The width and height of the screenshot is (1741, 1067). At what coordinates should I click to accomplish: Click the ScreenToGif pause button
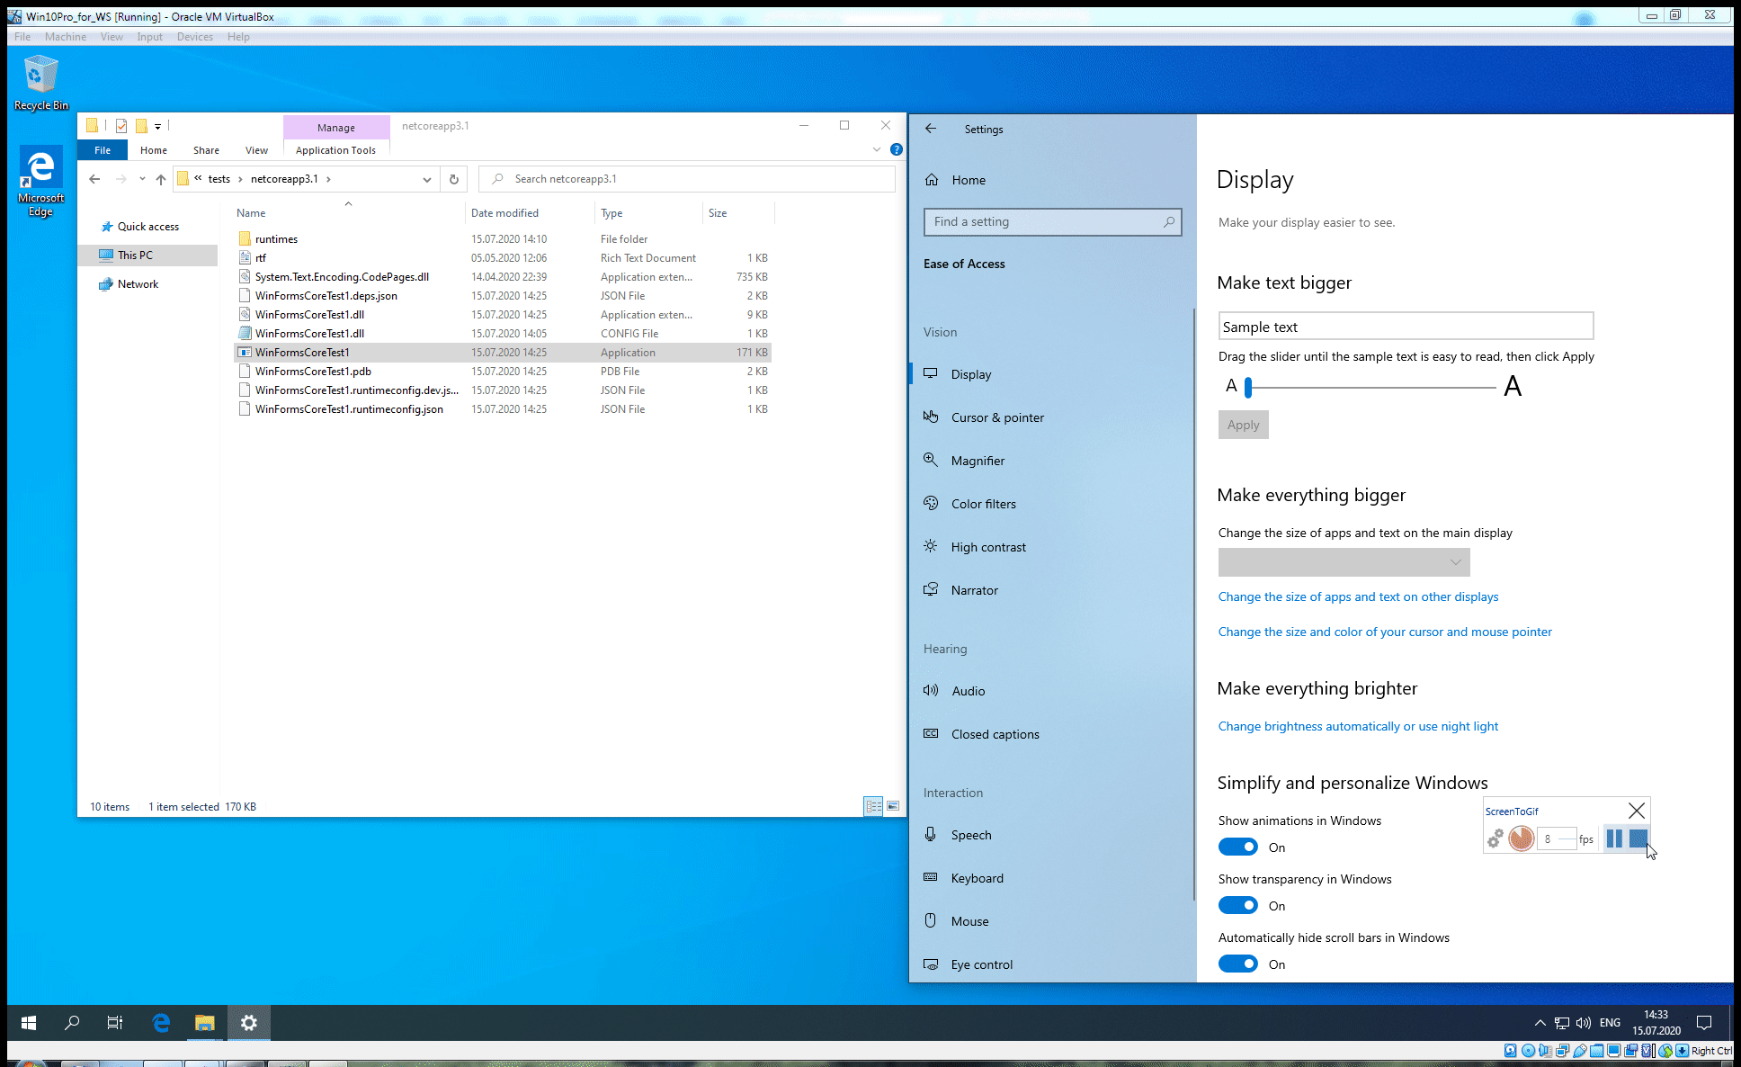(x=1614, y=838)
